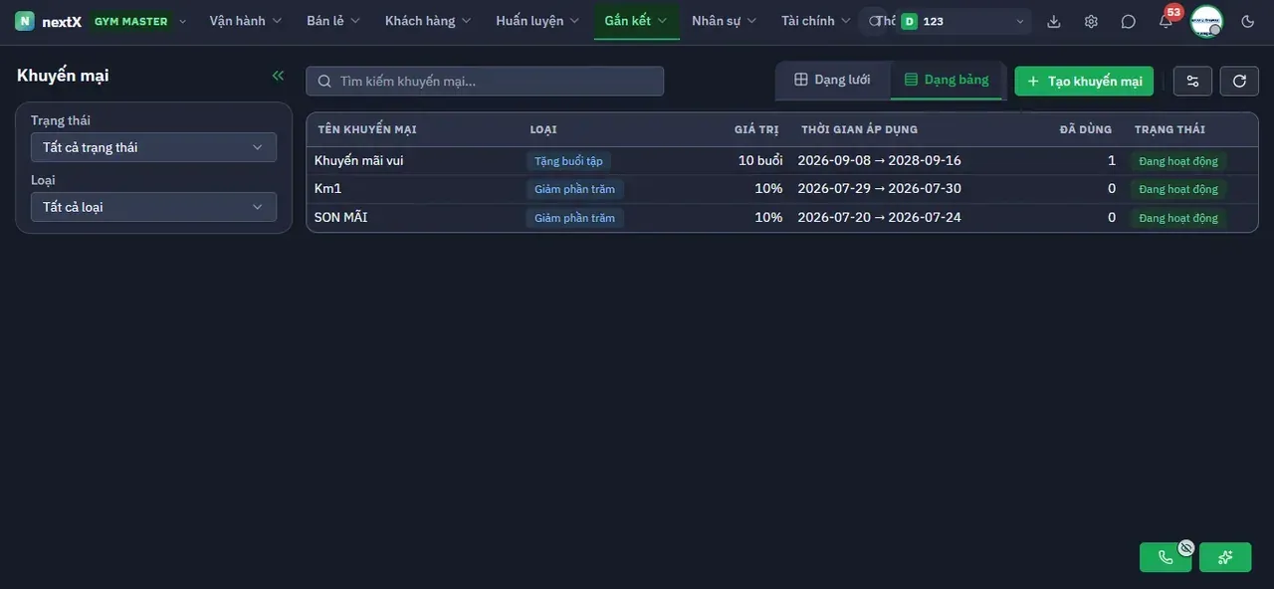Open the chat messages icon
The width and height of the screenshot is (1274, 589).
pos(1128,21)
